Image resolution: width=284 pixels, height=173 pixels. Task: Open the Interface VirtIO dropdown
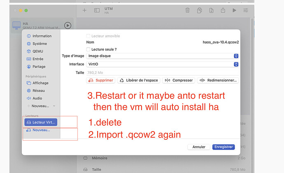[x=162, y=64]
